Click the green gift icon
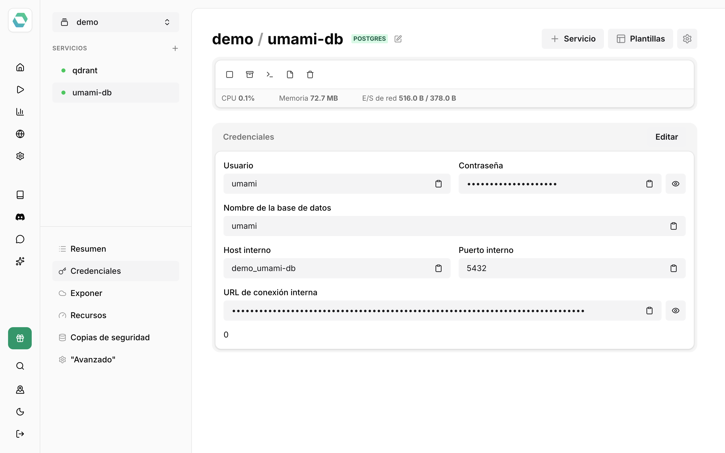Screen dimensions: 725x453 pyautogui.click(x=20, y=338)
